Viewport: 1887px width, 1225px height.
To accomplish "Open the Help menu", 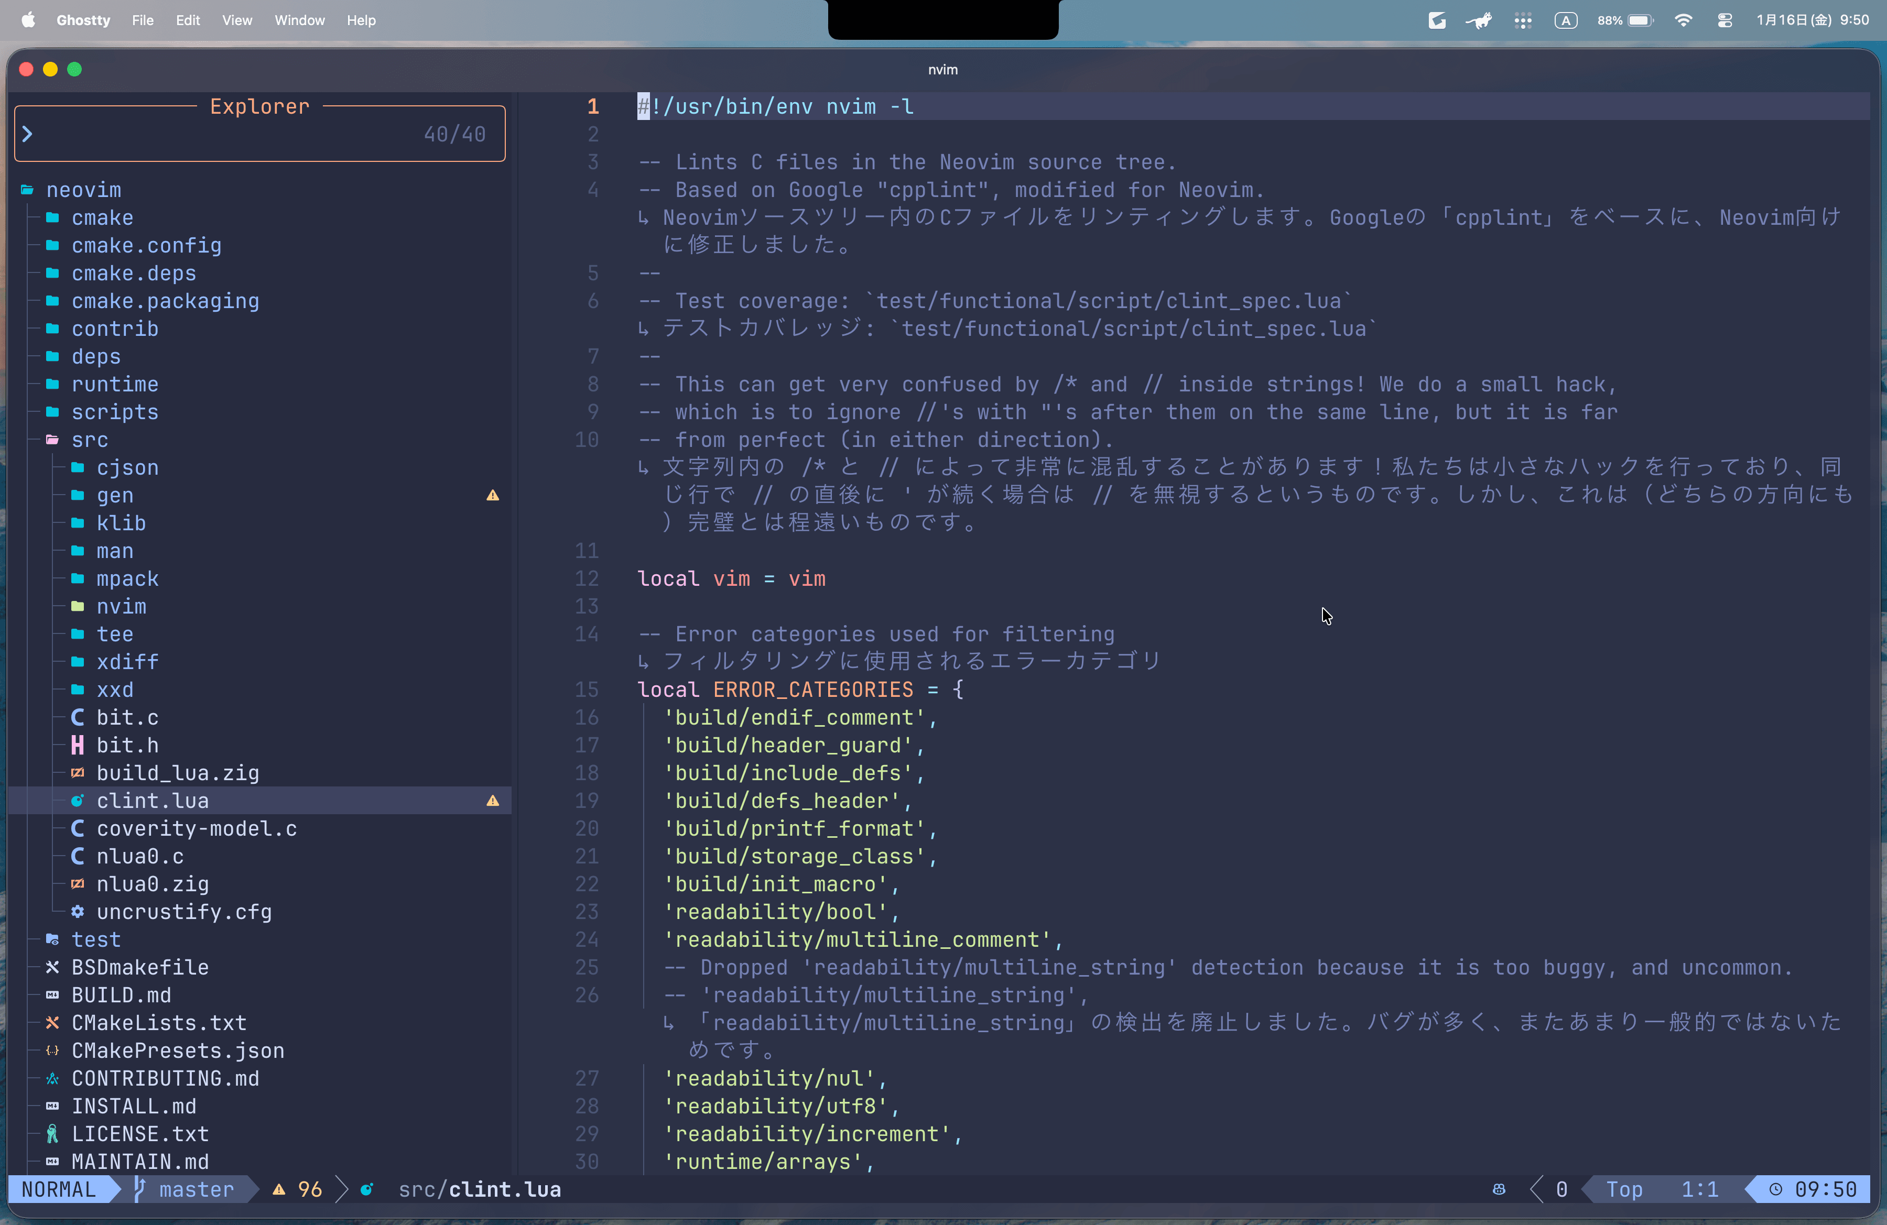I will pyautogui.click(x=361, y=20).
